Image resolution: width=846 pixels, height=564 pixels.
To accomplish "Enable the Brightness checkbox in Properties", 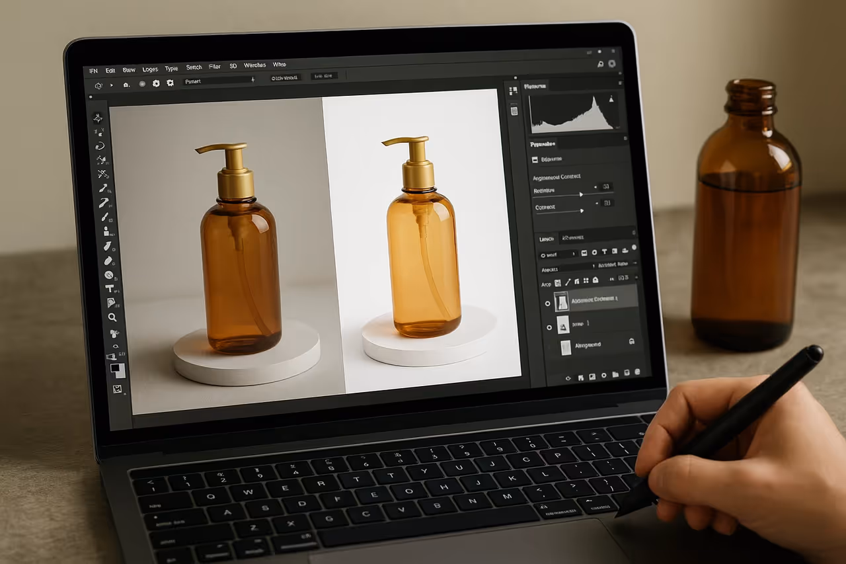I will (x=534, y=159).
